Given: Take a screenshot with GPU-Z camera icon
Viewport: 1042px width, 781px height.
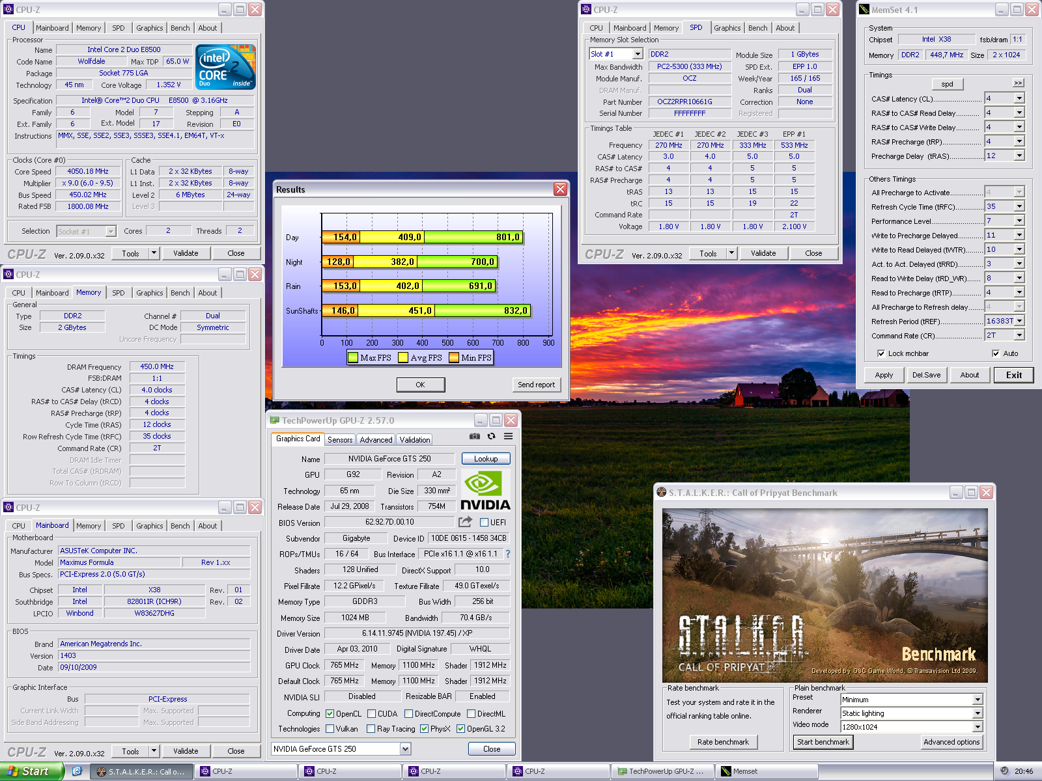Looking at the screenshot, I should coord(475,437).
